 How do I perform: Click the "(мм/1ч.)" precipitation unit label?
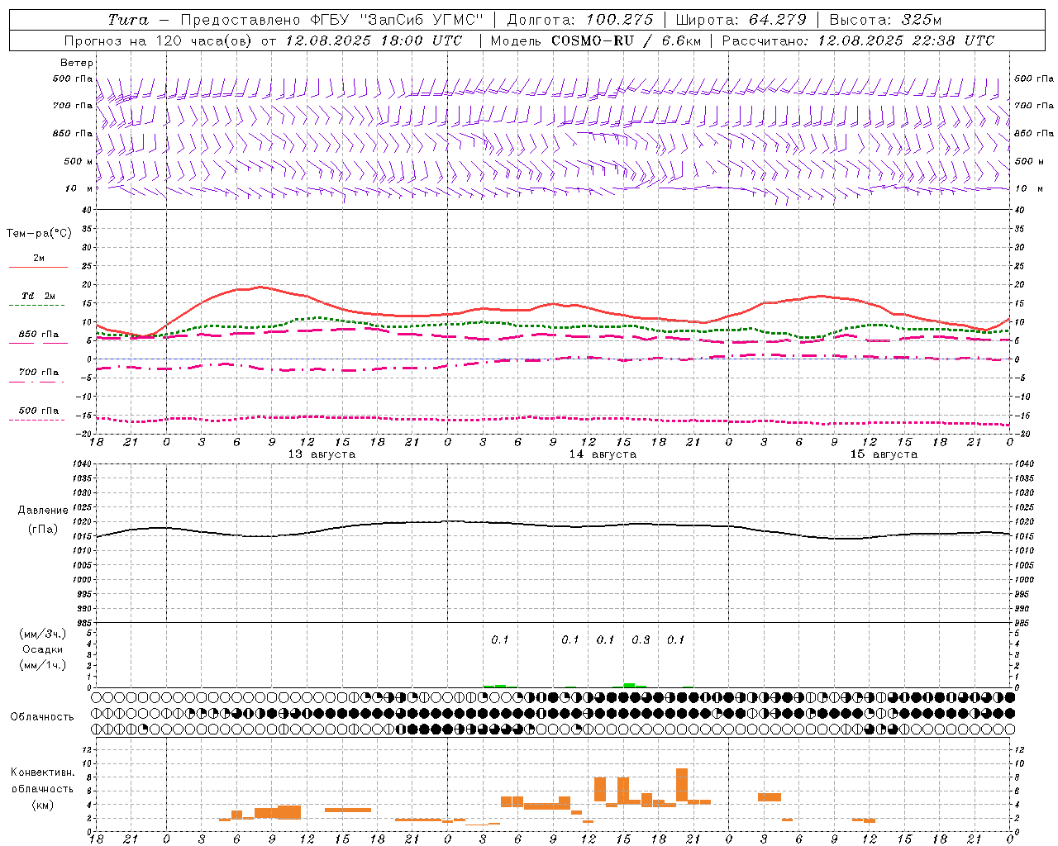[x=42, y=665]
